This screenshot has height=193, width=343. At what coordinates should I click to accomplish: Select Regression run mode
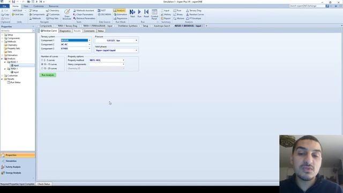click(x=120, y=18)
